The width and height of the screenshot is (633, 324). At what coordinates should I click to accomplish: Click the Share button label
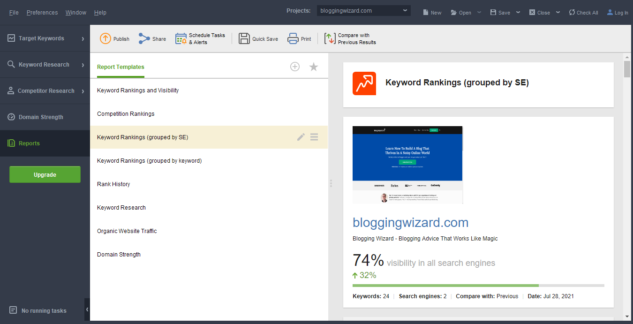(159, 39)
